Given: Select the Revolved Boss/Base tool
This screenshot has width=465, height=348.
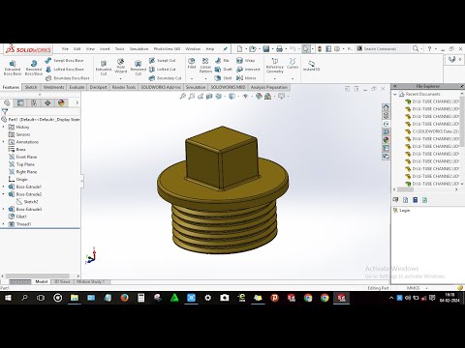Looking at the screenshot, I should [x=34, y=68].
